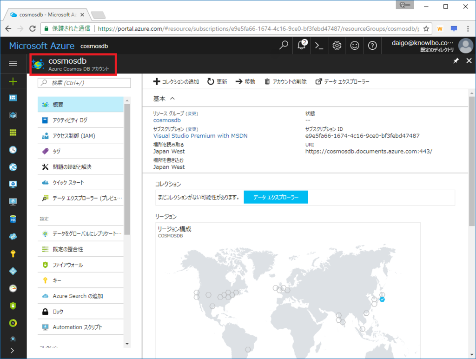Screen dimensions: 476x359
Task: Click the cosmosdb resource group link
Action: click(167, 120)
